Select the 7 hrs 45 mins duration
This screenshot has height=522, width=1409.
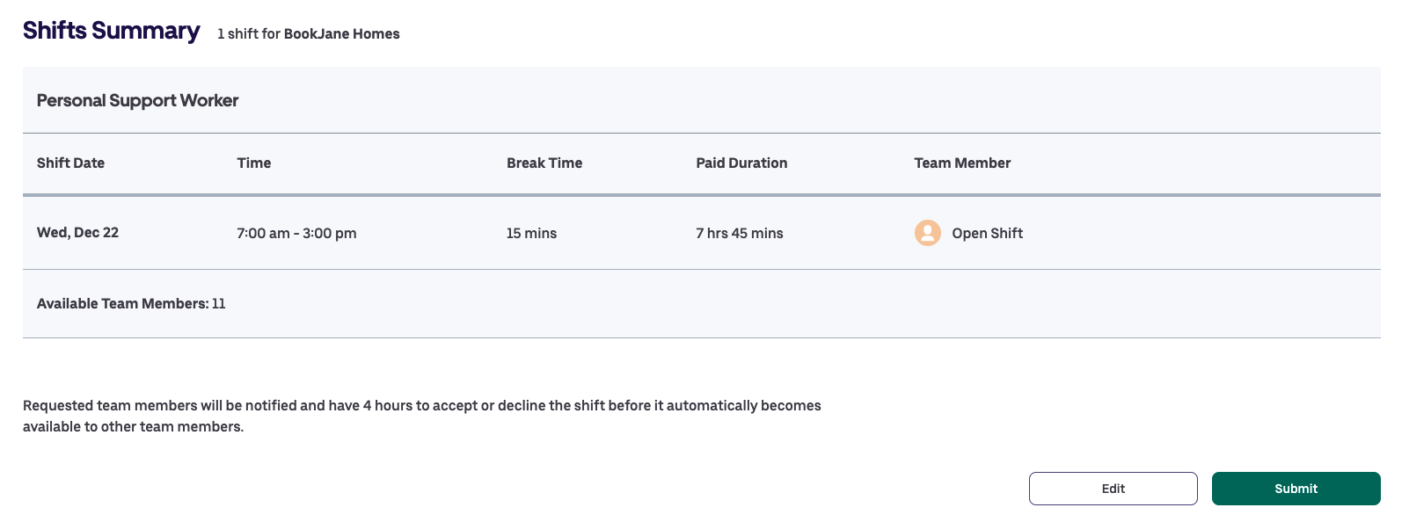(x=739, y=234)
